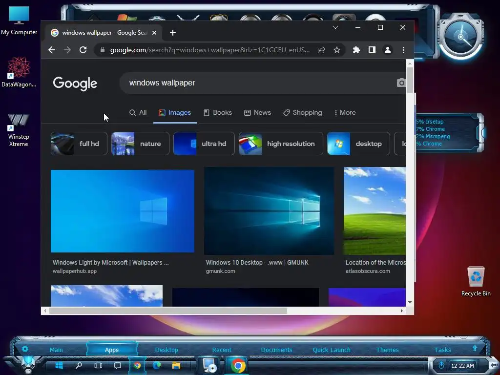Image resolution: width=500 pixels, height=375 pixels.
Task: Select the Apps shelf tab
Action: pos(112,350)
